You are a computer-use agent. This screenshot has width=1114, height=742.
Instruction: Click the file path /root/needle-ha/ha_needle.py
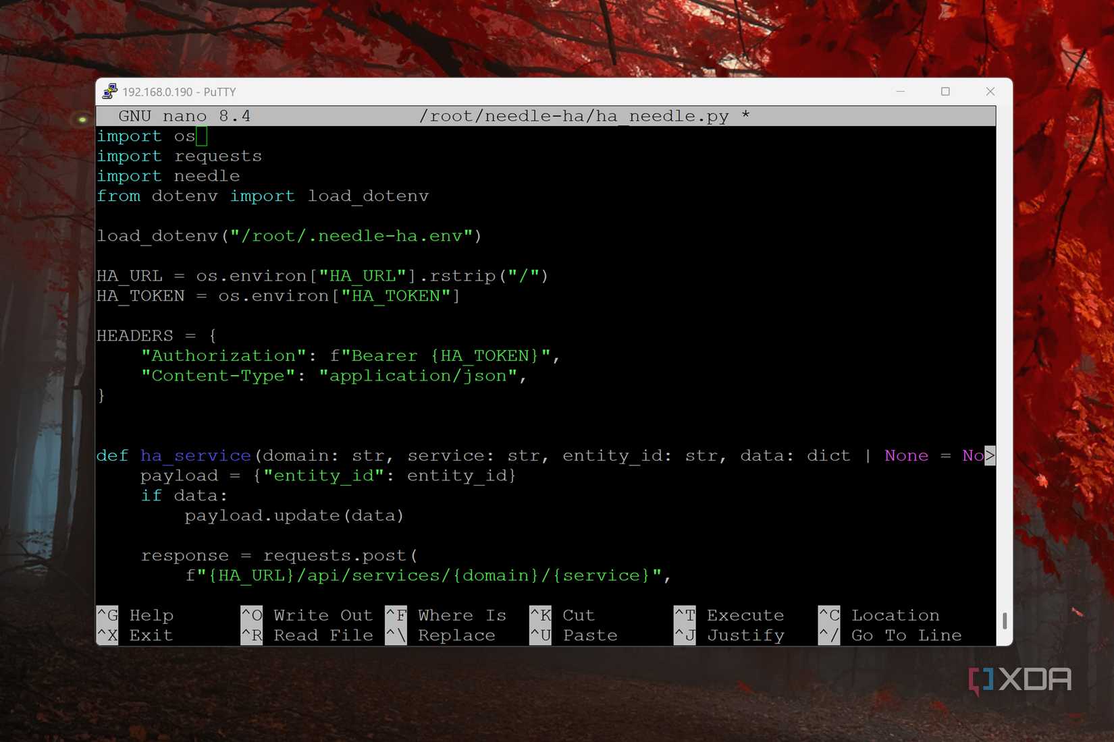[574, 116]
